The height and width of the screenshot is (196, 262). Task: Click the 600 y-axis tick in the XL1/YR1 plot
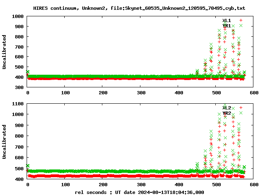pyautogui.click(x=19, y=57)
